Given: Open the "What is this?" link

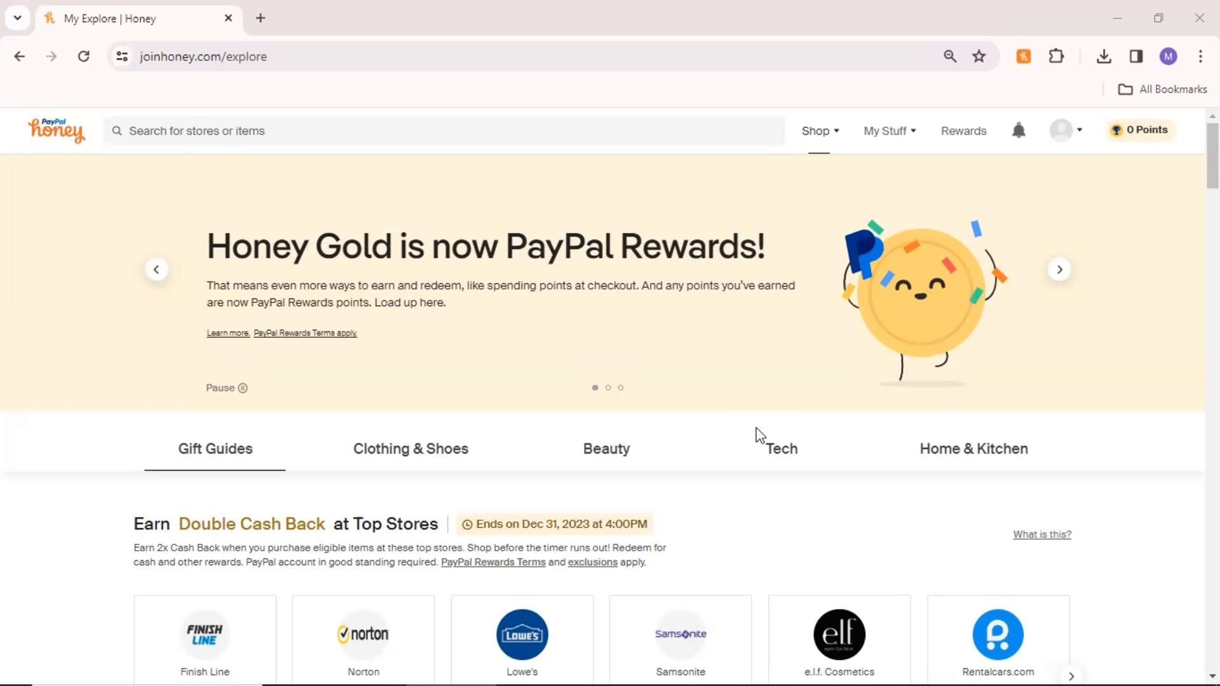Looking at the screenshot, I should coord(1041,534).
